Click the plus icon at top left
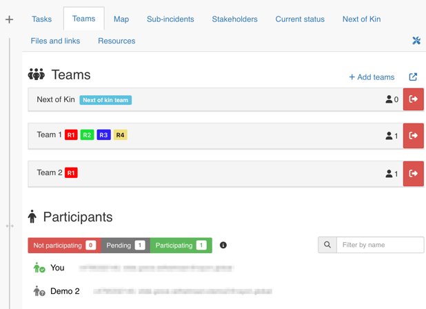Screen dimensions: 426x309 (9, 19)
